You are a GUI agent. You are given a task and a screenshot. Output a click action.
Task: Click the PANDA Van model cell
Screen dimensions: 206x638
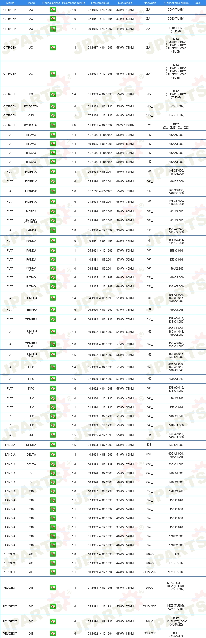[31, 269]
